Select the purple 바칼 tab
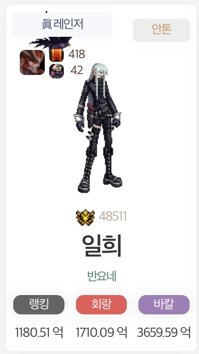The width and height of the screenshot is (199, 354). tap(164, 305)
